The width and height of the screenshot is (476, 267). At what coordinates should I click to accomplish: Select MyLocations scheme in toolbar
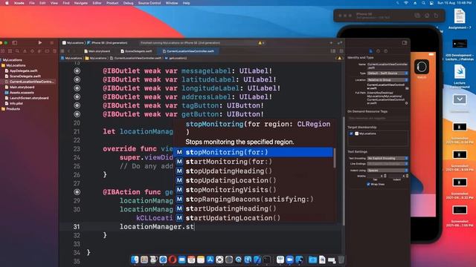(x=73, y=43)
